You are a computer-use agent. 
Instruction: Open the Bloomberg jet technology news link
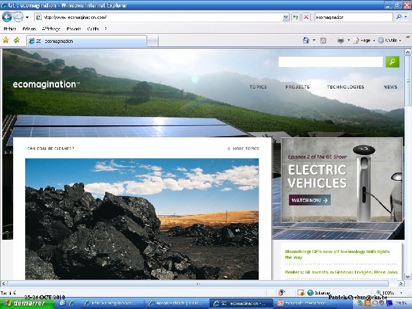coord(338,254)
